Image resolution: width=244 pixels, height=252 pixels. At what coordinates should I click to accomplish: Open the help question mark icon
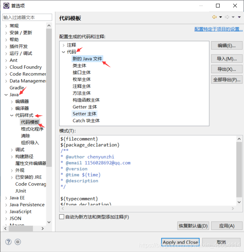(x=8, y=242)
